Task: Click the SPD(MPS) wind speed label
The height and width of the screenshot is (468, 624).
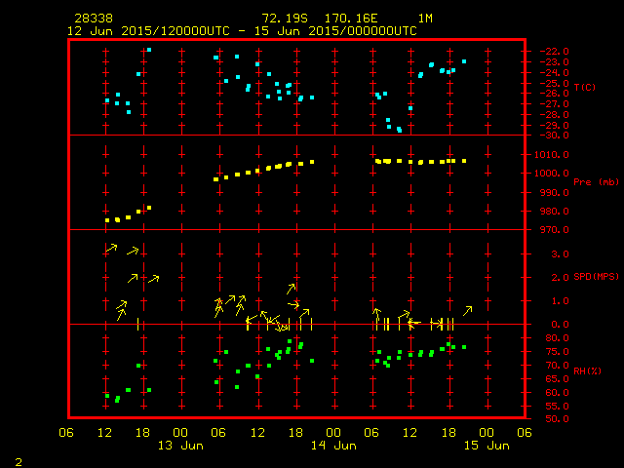Action: [x=596, y=277]
